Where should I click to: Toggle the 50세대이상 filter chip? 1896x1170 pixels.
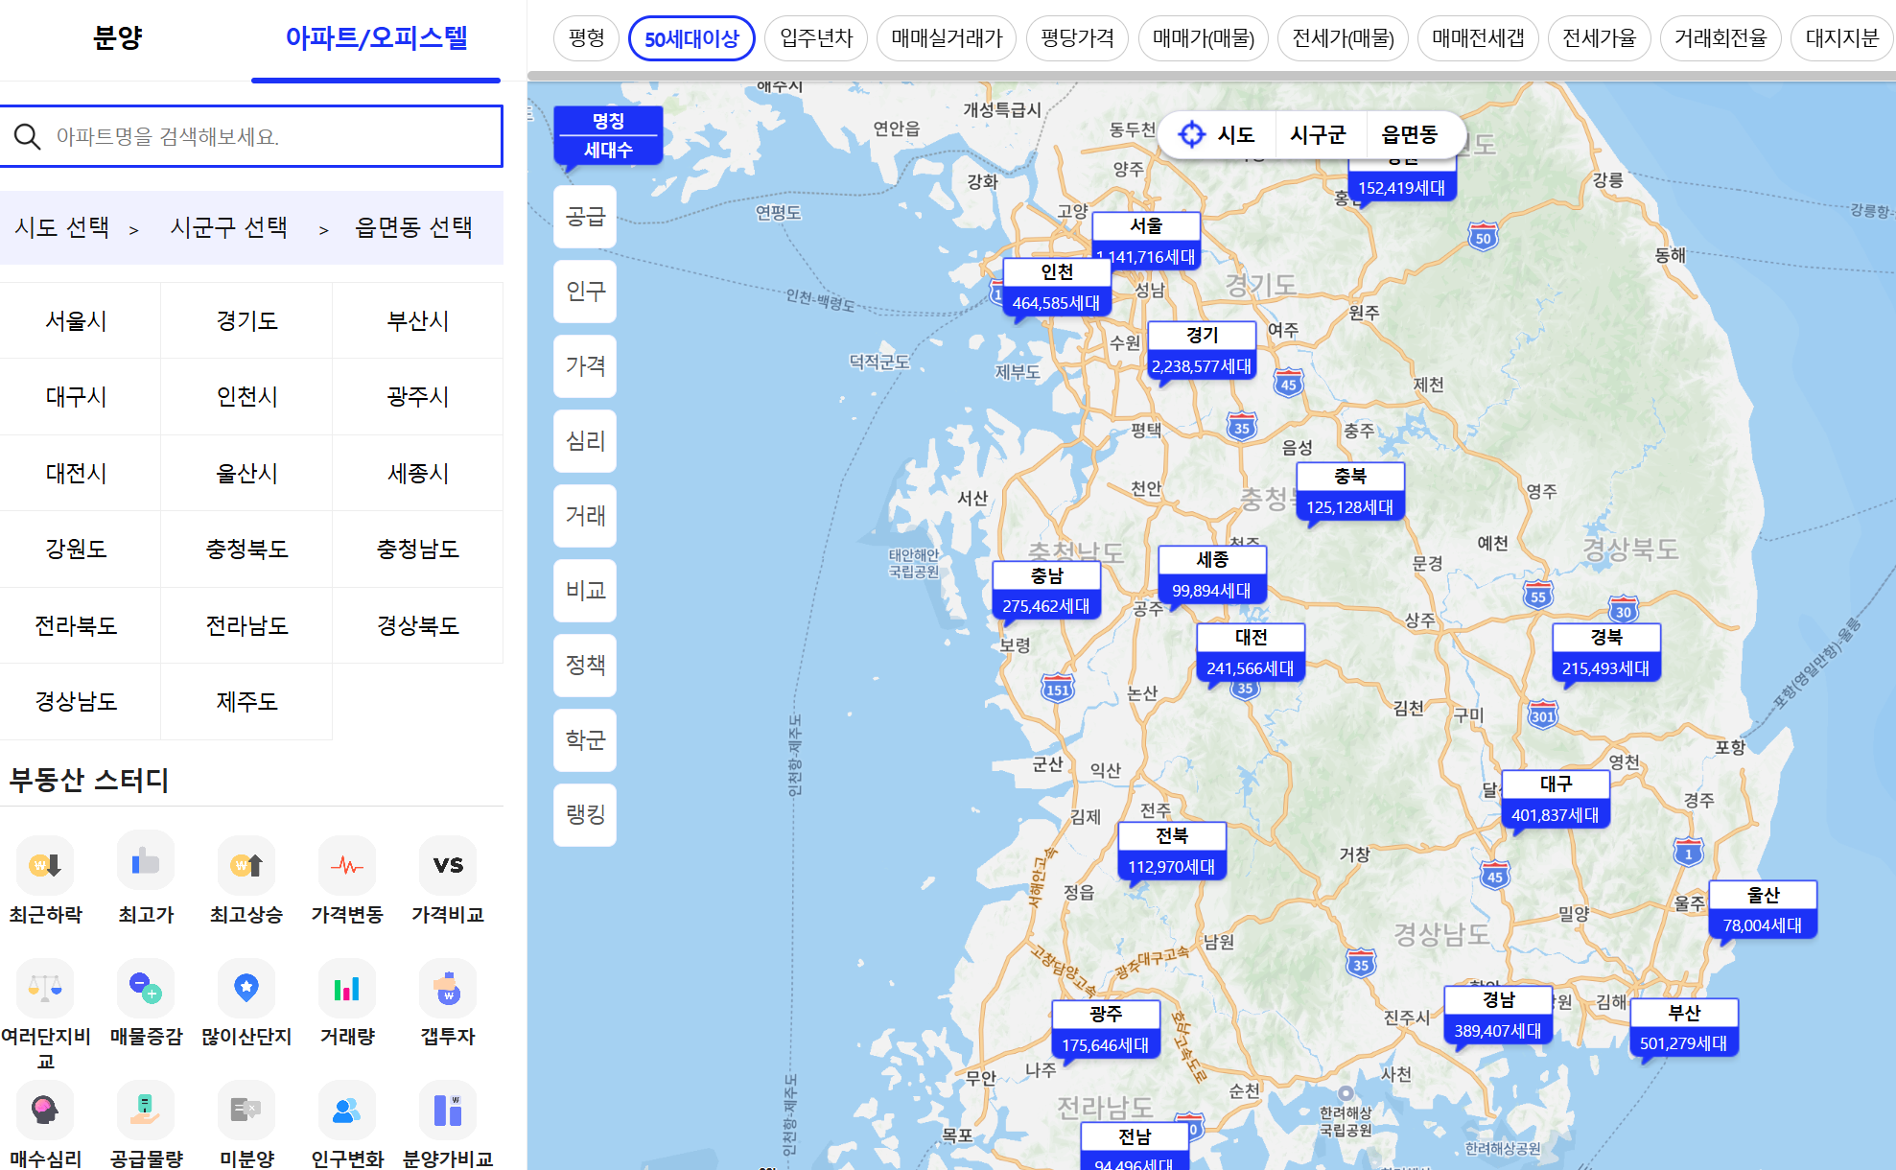click(x=691, y=38)
